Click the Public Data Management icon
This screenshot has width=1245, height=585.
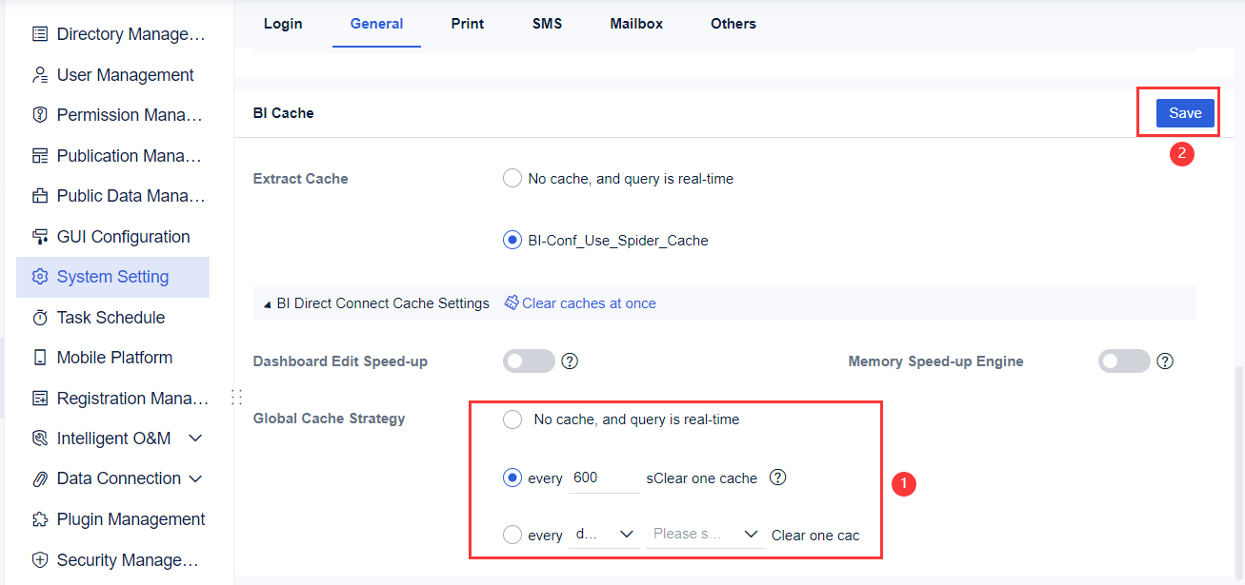coord(40,196)
